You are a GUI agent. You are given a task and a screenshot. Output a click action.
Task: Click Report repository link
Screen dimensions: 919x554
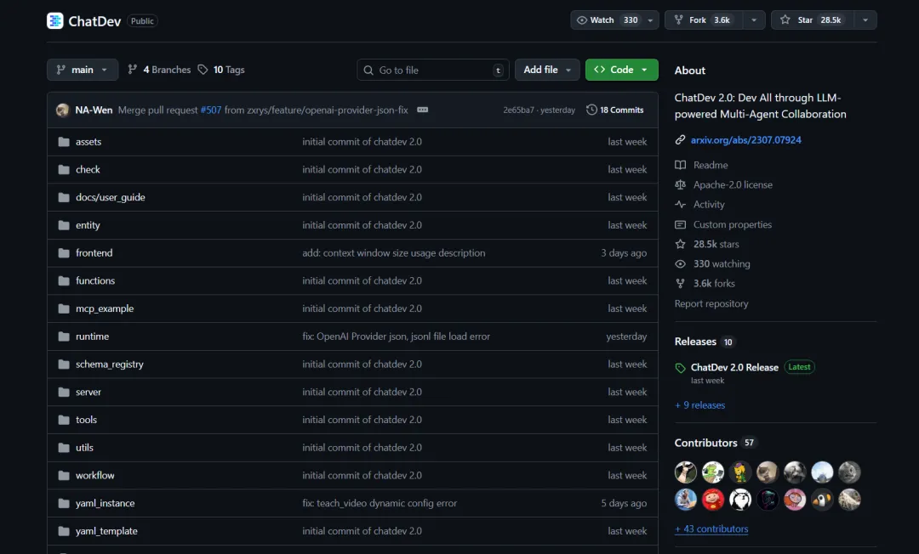[x=711, y=303]
